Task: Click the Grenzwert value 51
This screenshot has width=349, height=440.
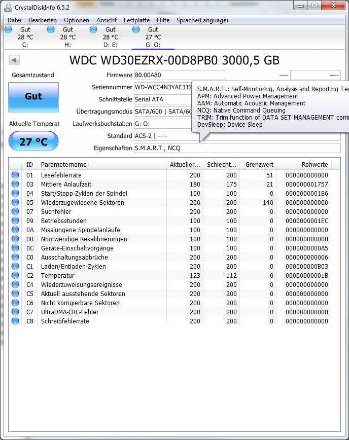Action: point(270,175)
